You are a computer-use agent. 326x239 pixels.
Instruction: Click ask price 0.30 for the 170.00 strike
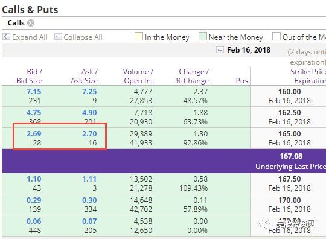[89, 200]
